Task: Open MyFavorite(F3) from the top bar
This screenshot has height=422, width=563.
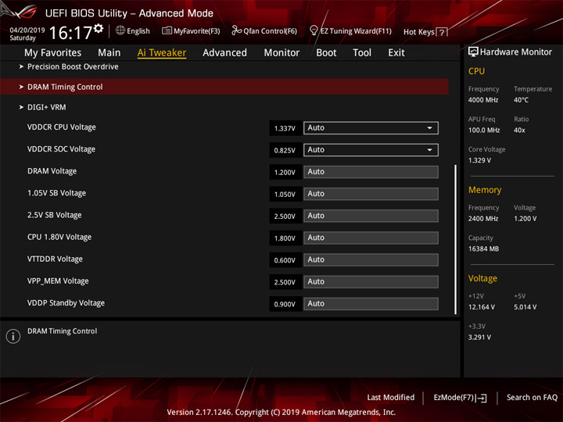Action: tap(191, 30)
